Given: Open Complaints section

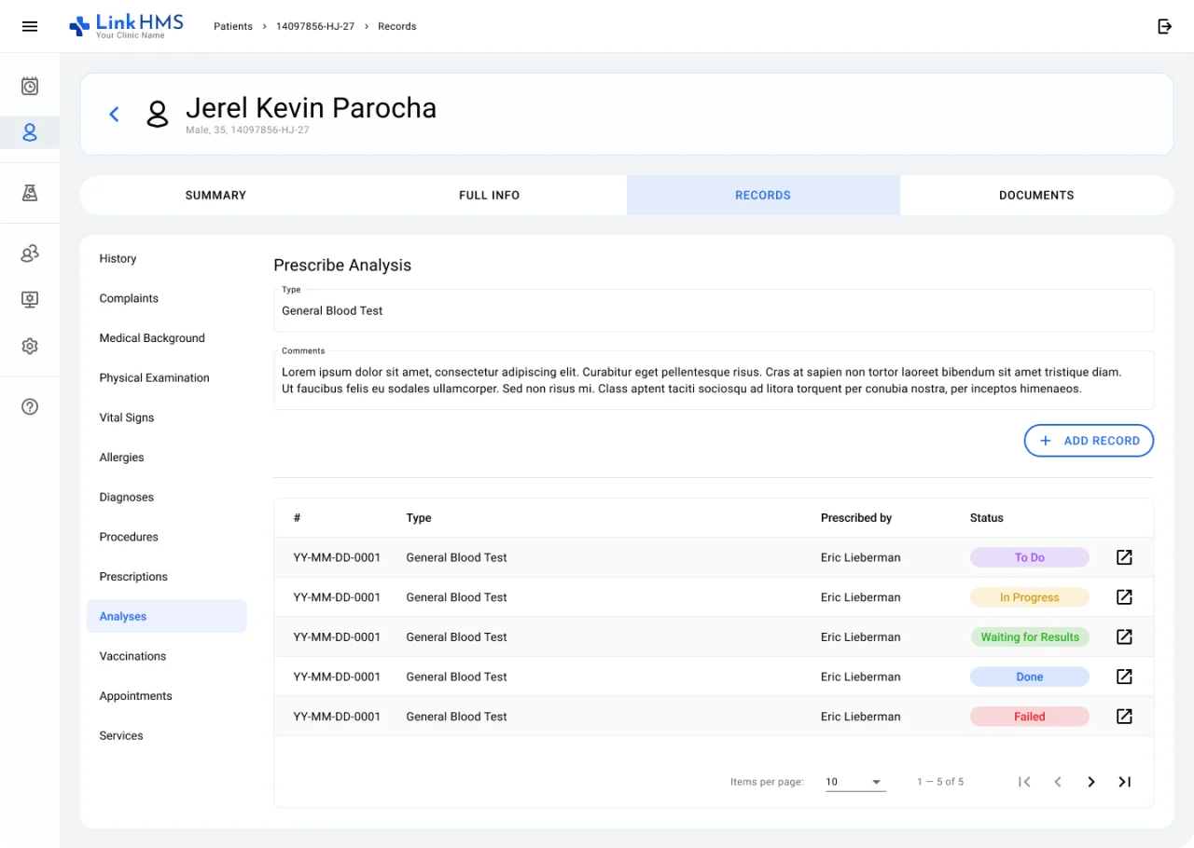Looking at the screenshot, I should coord(167,298).
